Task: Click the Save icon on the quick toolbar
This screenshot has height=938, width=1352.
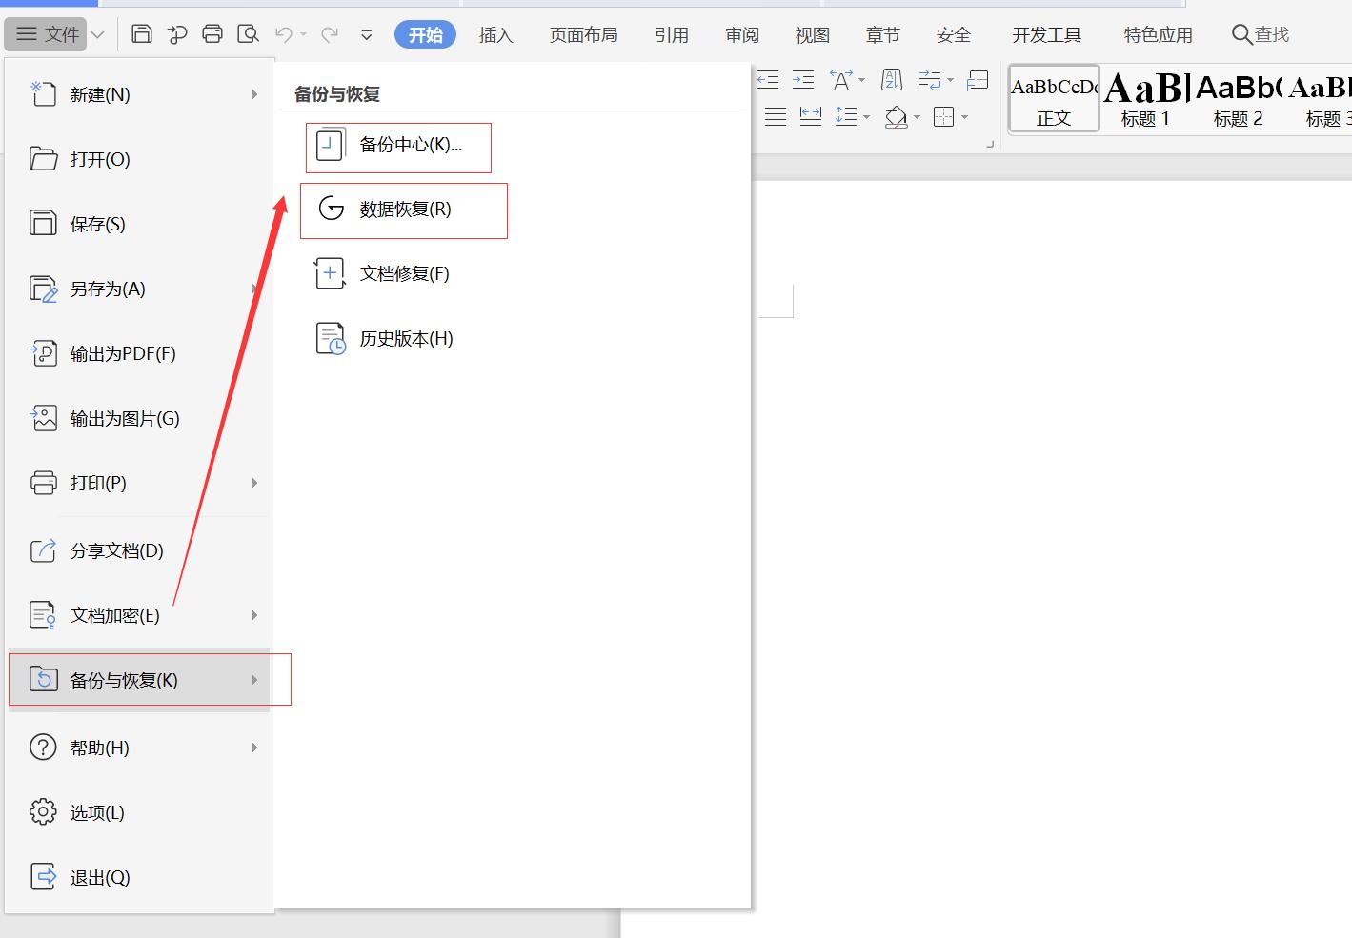Action: (141, 32)
